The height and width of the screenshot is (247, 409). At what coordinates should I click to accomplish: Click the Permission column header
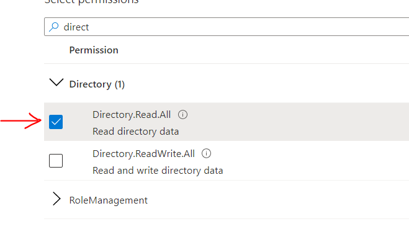94,50
